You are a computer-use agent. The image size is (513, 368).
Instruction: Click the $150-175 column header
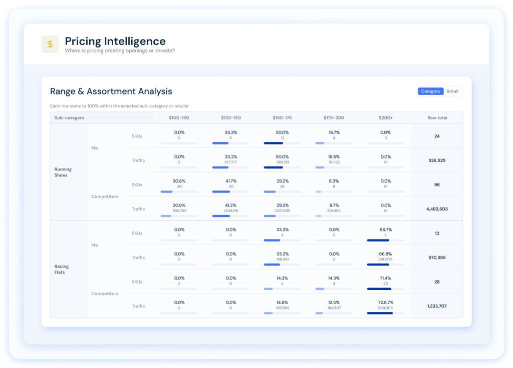283,118
